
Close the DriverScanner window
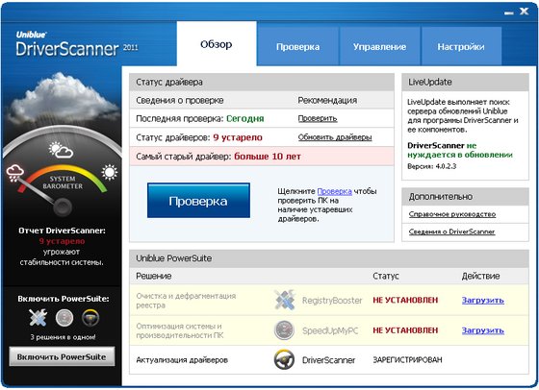click(x=525, y=12)
